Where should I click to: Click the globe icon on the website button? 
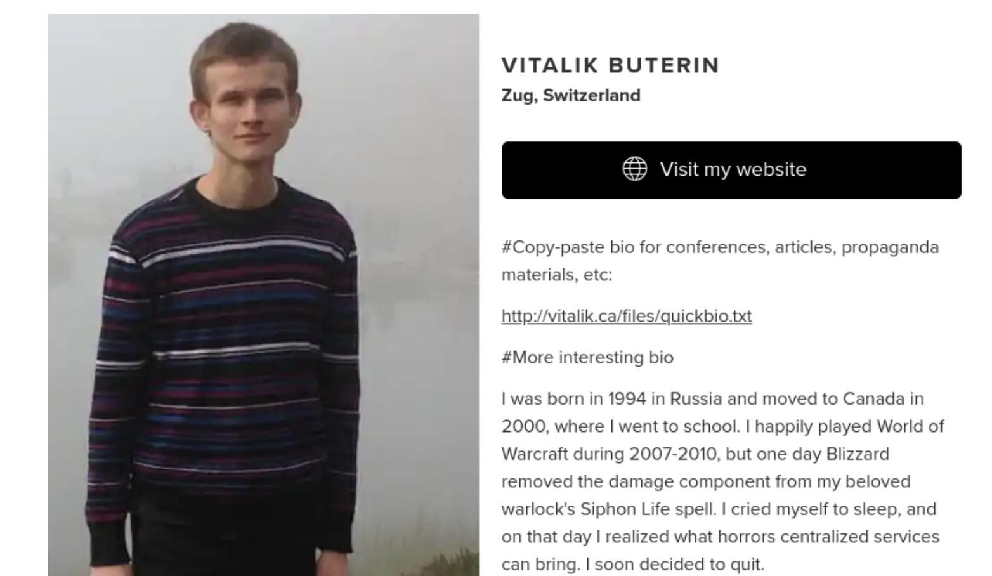pos(634,169)
